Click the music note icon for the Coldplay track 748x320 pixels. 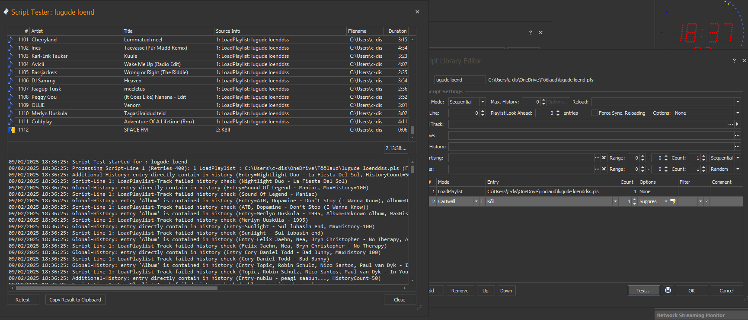point(11,122)
